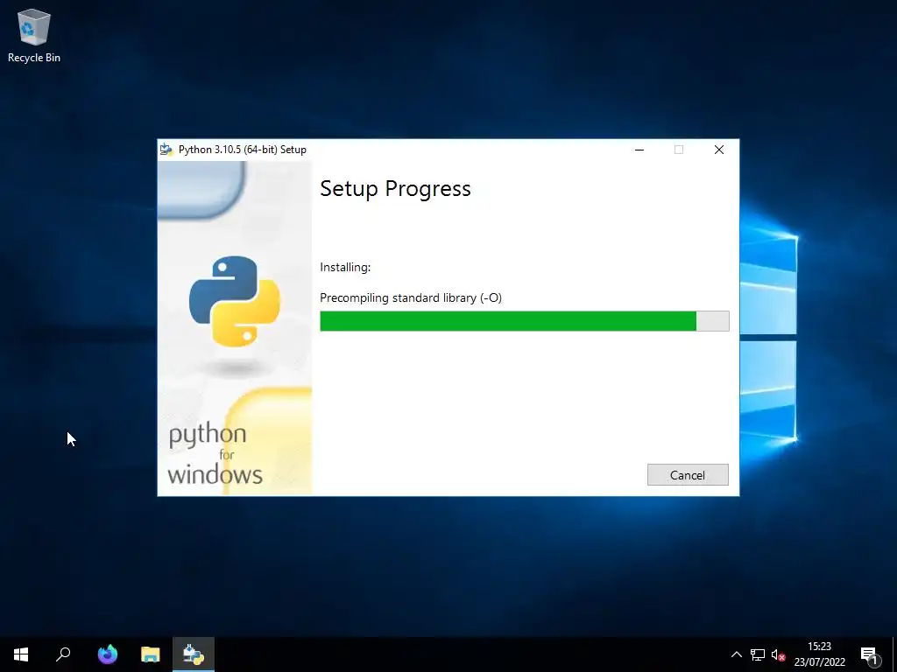This screenshot has height=672, width=897.
Task: Open network status tray icon
Action: click(758, 654)
